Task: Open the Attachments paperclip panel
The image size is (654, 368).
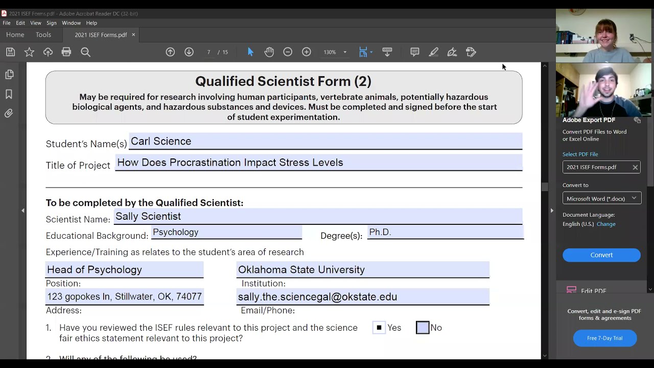Action: [9, 113]
